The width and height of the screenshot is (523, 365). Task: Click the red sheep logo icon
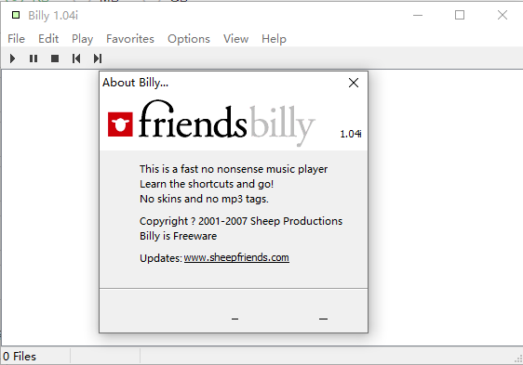[x=120, y=124]
